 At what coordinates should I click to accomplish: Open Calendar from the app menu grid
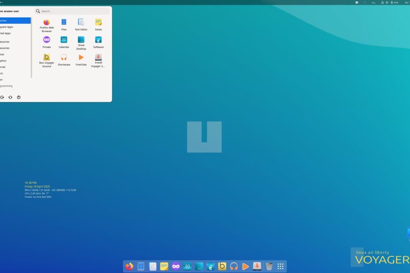click(64, 42)
